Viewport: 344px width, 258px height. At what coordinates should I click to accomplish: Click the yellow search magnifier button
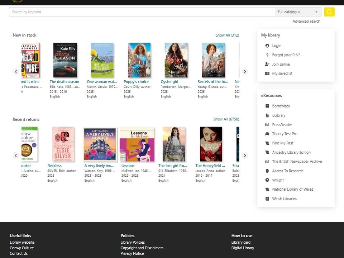click(x=329, y=12)
